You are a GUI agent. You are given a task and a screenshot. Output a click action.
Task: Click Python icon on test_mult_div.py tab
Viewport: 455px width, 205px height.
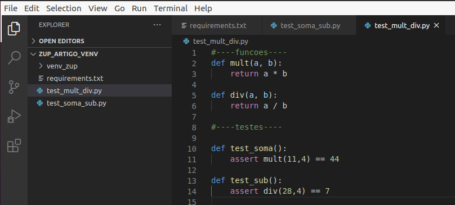coord(368,25)
